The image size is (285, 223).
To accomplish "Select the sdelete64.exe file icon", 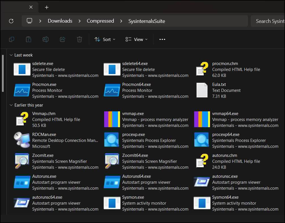I will (112, 69).
